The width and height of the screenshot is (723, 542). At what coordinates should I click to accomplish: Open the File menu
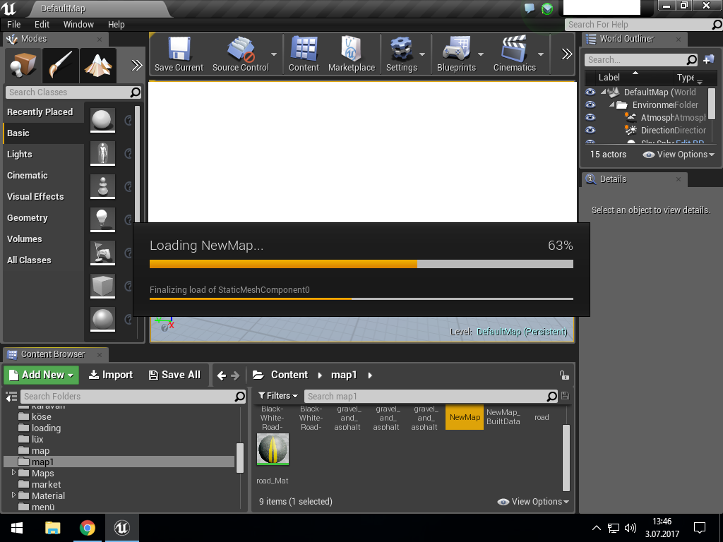pyautogui.click(x=14, y=25)
